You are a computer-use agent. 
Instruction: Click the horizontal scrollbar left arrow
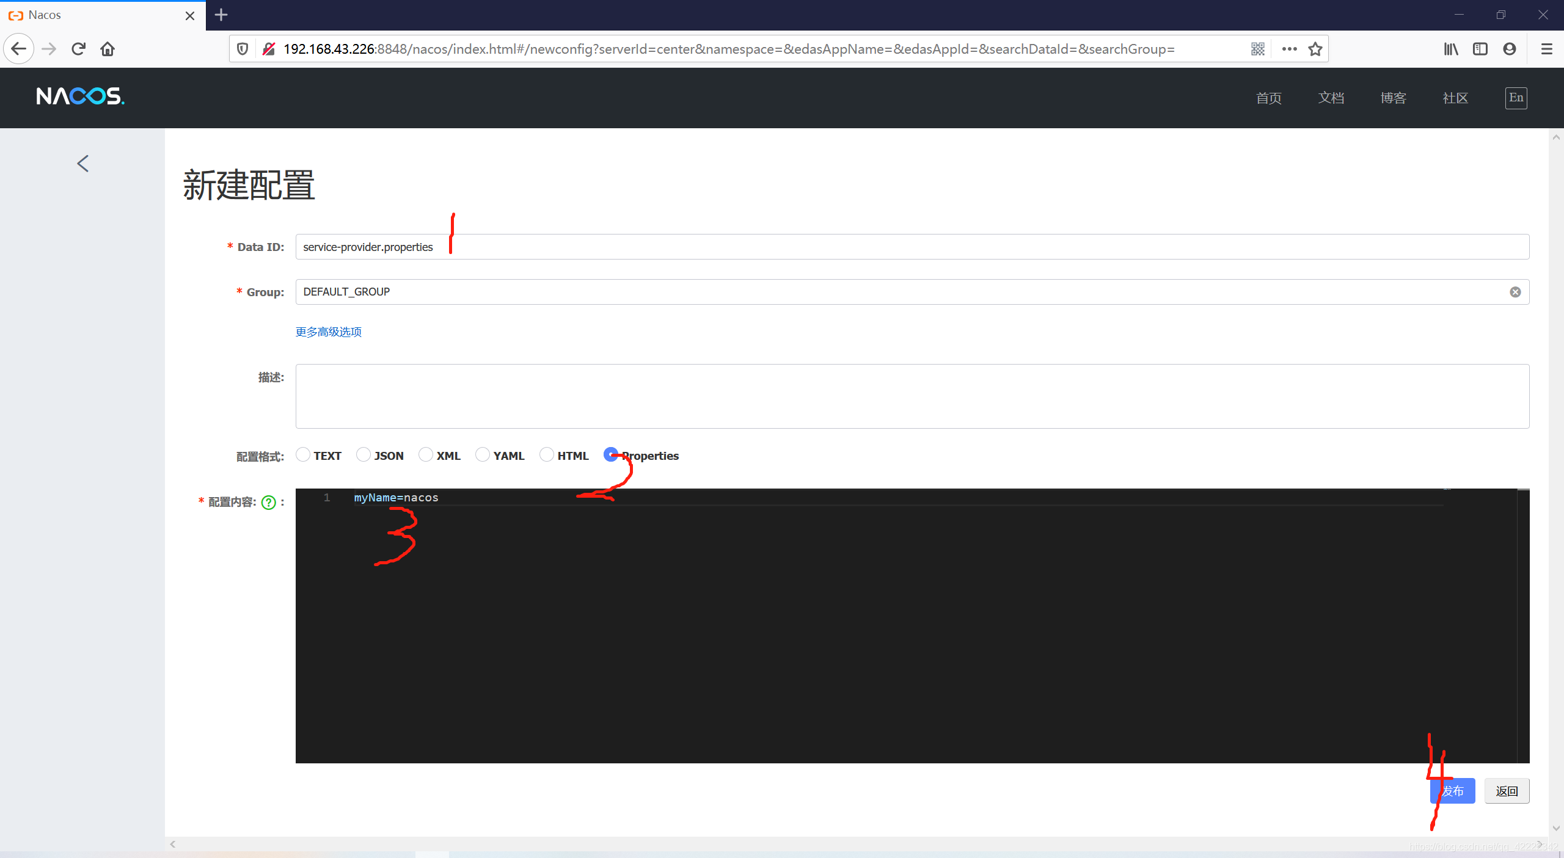click(173, 844)
